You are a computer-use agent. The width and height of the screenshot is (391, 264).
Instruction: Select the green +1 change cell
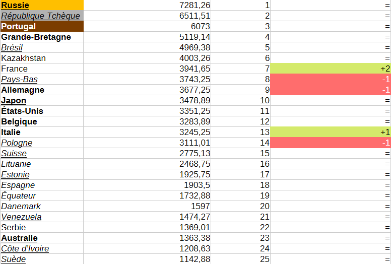(x=331, y=132)
